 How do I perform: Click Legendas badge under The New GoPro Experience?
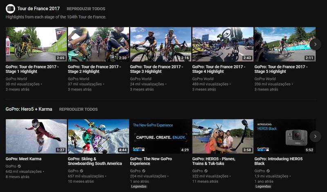coord(139,186)
